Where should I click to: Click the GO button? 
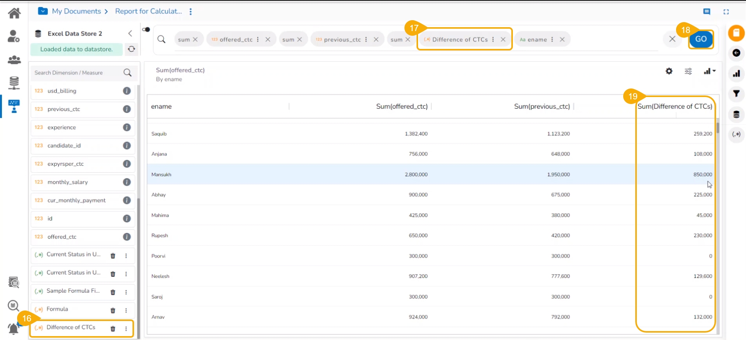click(701, 39)
